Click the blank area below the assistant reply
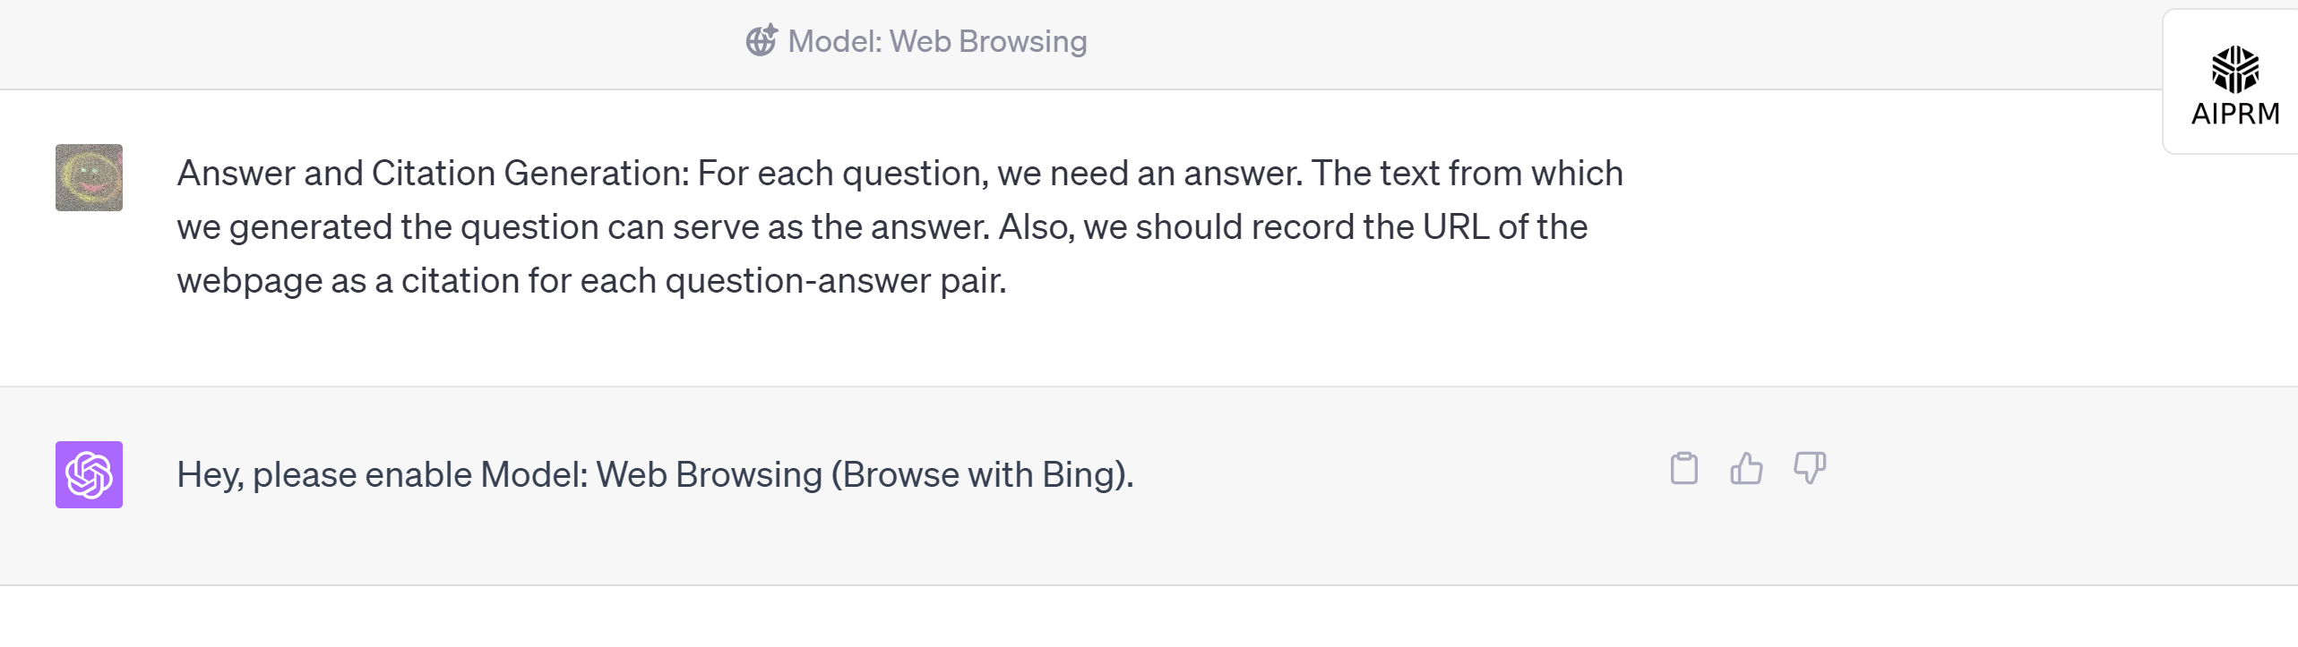Screen dimensions: 2298x647 1075,617
